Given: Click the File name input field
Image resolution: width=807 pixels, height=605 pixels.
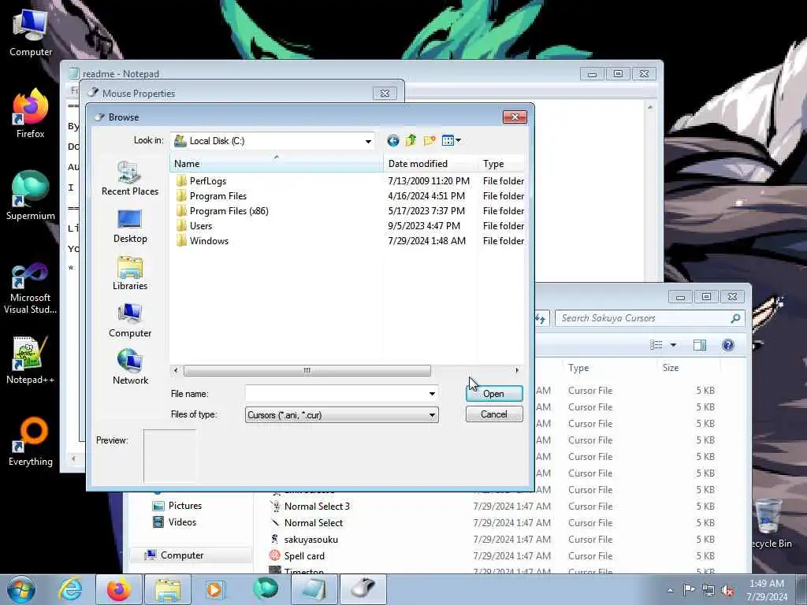Looking at the screenshot, I should coord(336,394).
